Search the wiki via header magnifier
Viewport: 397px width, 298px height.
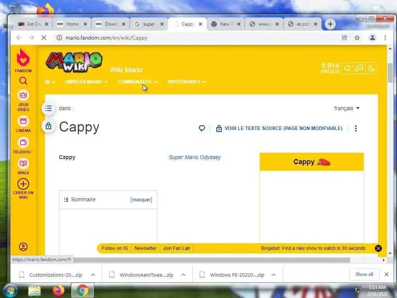[347, 68]
